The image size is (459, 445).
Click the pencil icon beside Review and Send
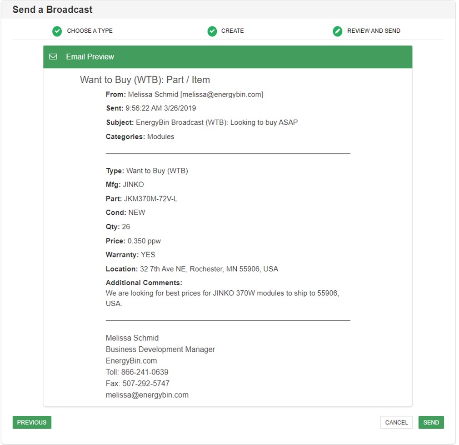pyautogui.click(x=337, y=31)
